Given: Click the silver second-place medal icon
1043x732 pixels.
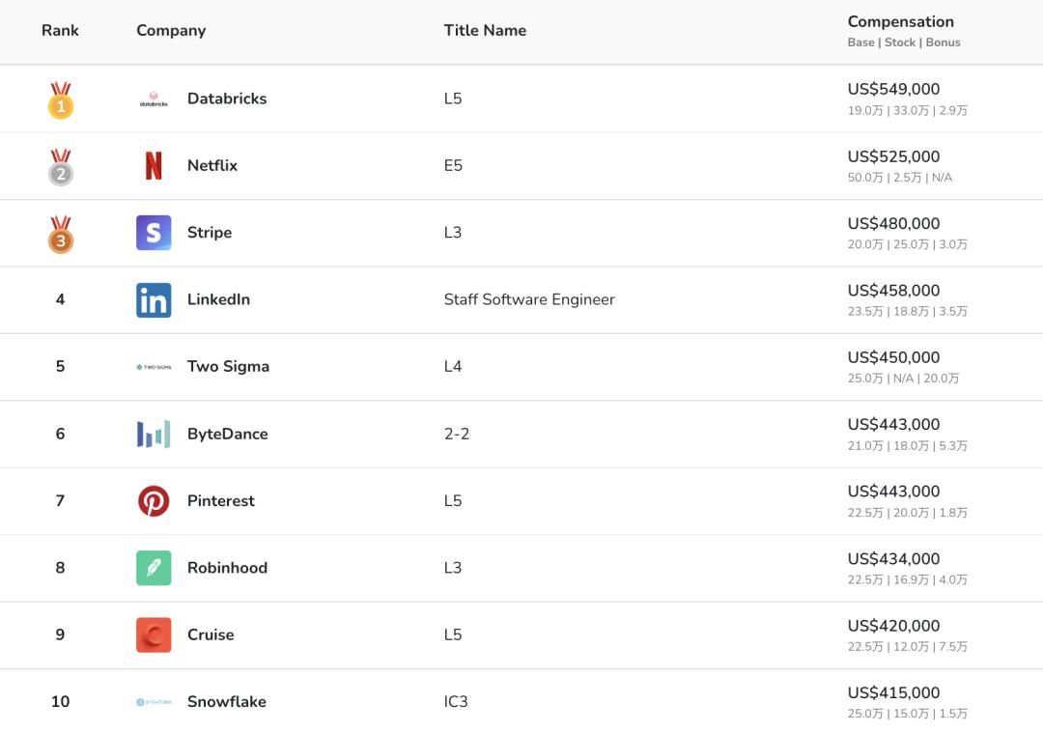Looking at the screenshot, I should click(61, 167).
